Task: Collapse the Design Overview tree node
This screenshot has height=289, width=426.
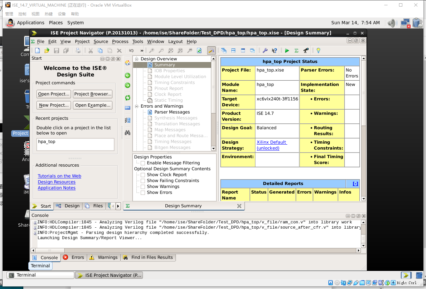Action: pyautogui.click(x=137, y=59)
